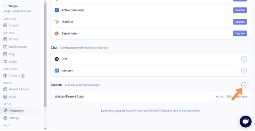Upgrade to enable Active Campaign
Image resolution: width=255 pixels, height=131 pixels.
[240, 10]
